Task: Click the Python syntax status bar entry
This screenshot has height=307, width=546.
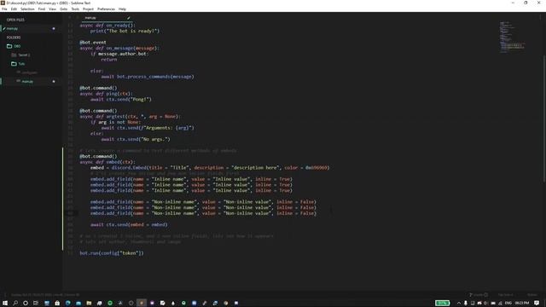Action: click(x=532, y=295)
